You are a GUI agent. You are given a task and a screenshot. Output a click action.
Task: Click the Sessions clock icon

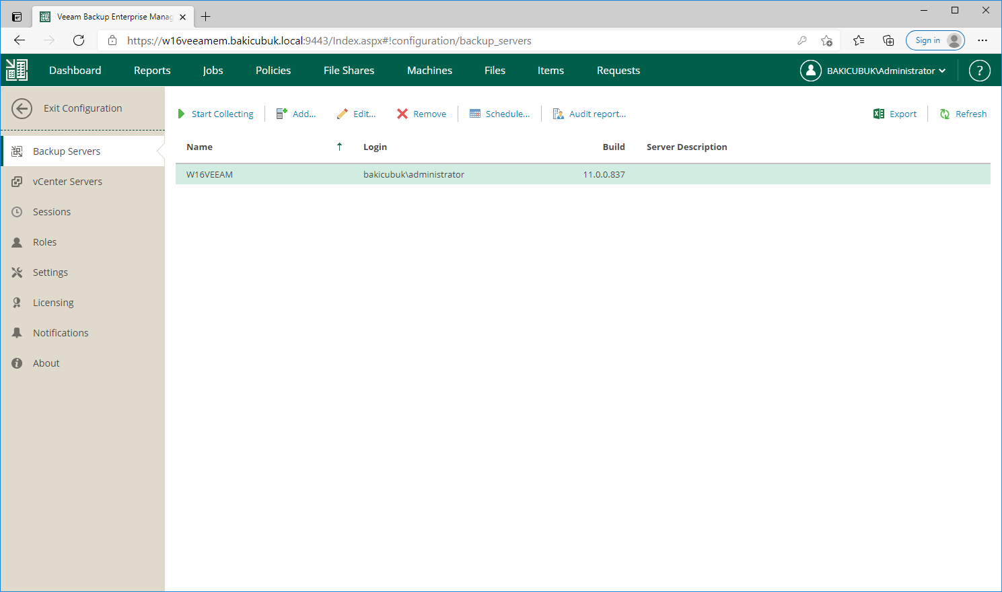(x=17, y=212)
